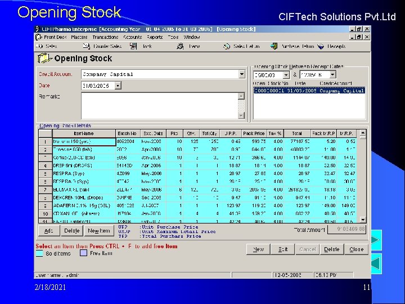Click the Tax % column header
This screenshot has height=304, width=405.
(275, 133)
